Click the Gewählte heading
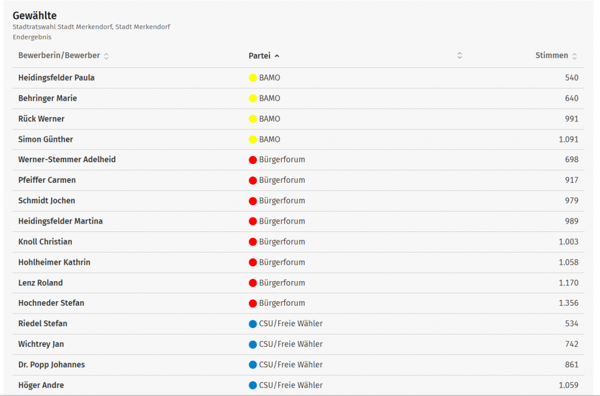Image resolution: width=600 pixels, height=396 pixels. click(x=35, y=16)
